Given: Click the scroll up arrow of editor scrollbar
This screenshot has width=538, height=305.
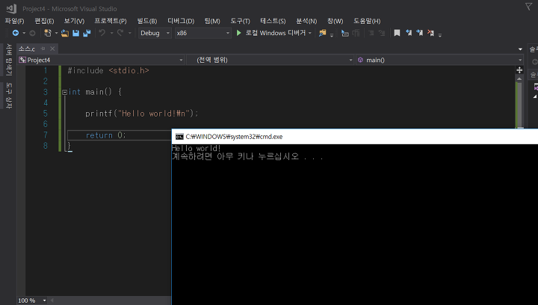Looking at the screenshot, I should (519, 78).
